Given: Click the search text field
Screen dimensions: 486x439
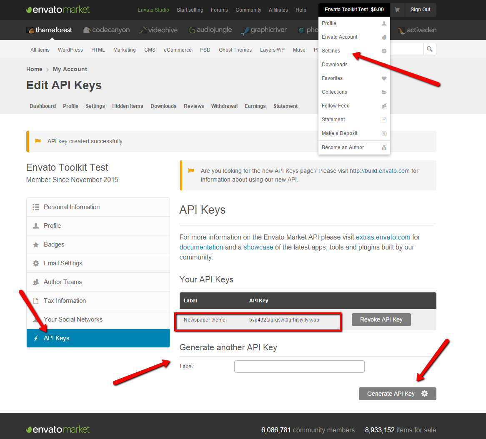Looking at the screenshot, I should pos(407,49).
